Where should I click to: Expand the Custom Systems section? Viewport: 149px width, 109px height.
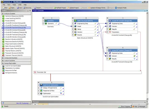click(3, 61)
